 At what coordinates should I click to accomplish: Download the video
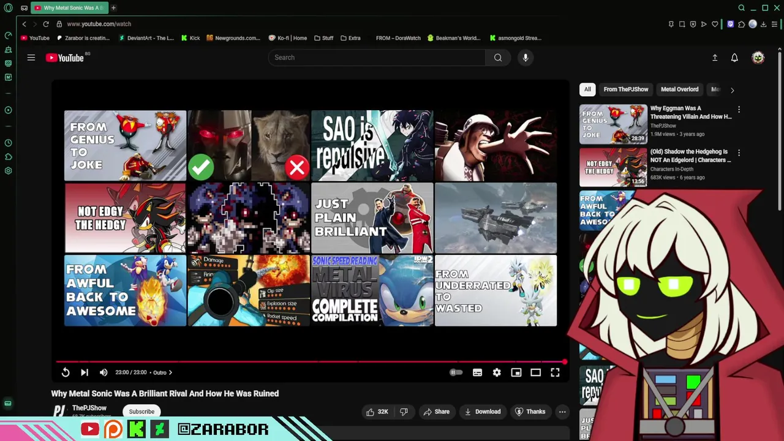tap(483, 412)
